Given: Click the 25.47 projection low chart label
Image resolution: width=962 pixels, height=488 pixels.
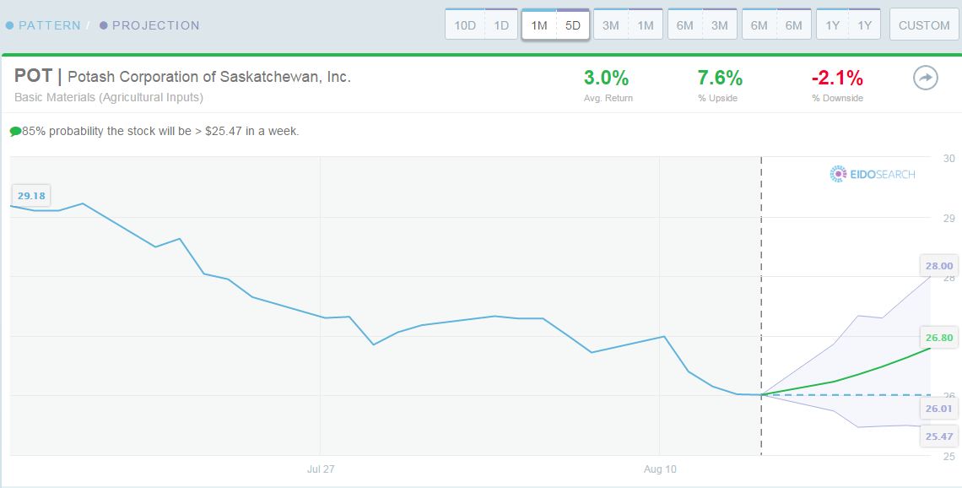Looking at the screenshot, I should coord(939,436).
